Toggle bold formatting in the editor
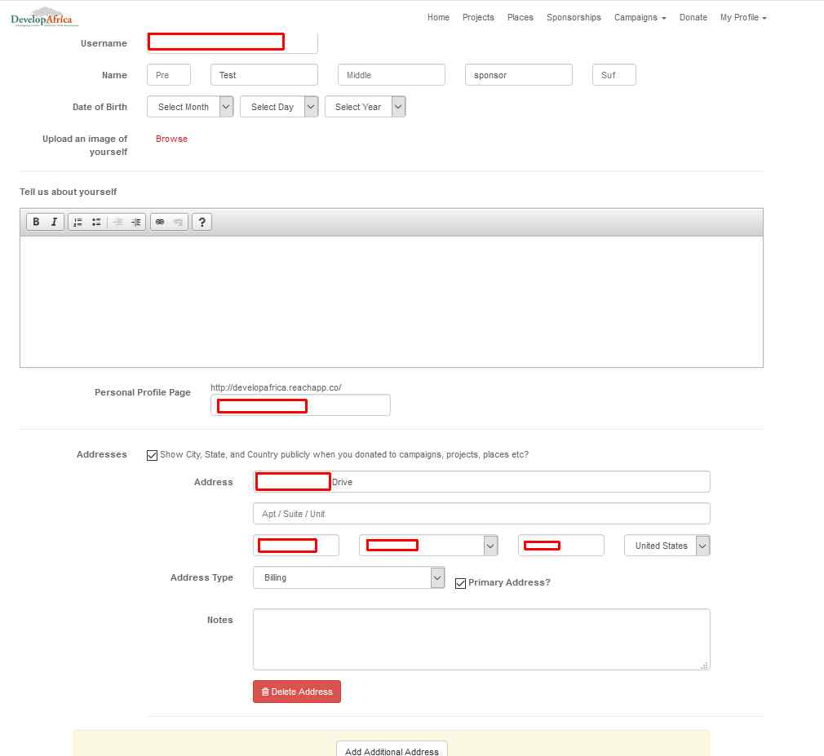The image size is (824, 756). [36, 222]
